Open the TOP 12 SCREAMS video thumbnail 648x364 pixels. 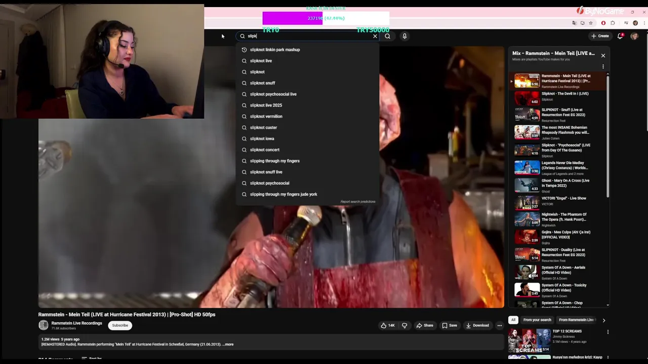[x=529, y=340]
